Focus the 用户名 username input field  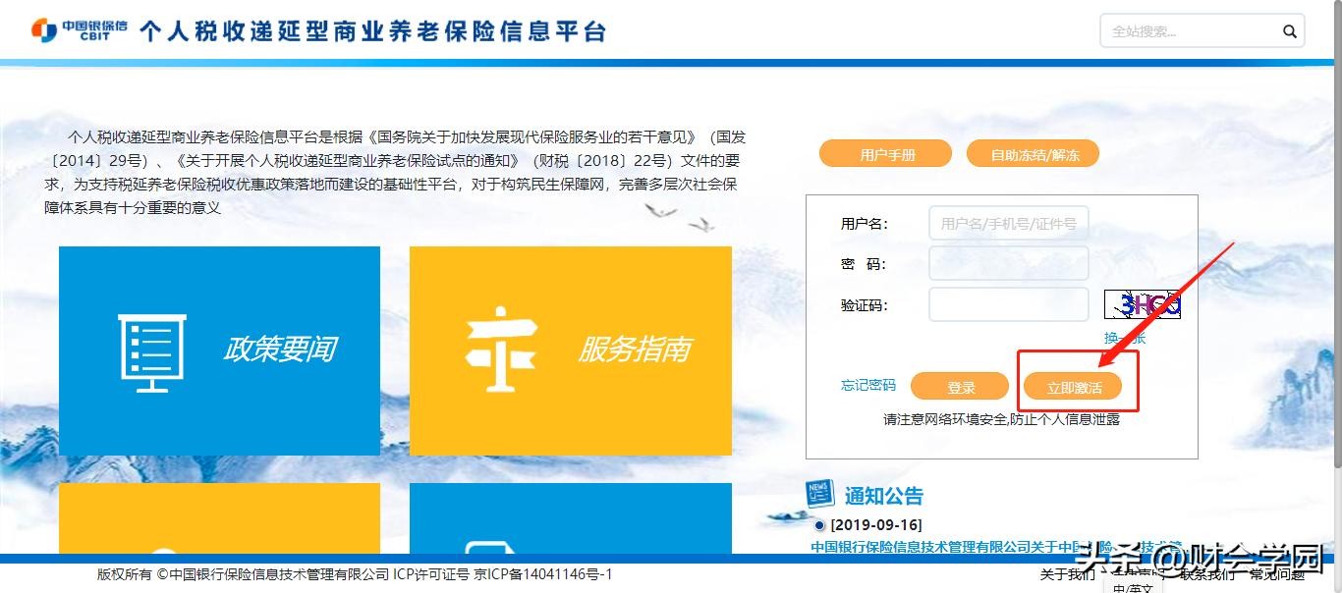click(1008, 223)
